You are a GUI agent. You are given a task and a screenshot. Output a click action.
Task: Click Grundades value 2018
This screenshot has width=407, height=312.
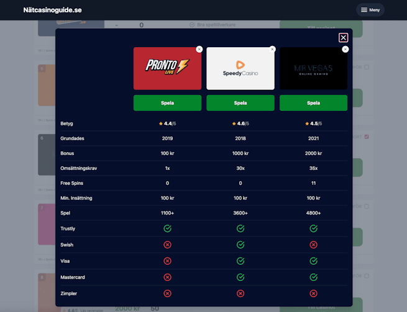(x=240, y=138)
